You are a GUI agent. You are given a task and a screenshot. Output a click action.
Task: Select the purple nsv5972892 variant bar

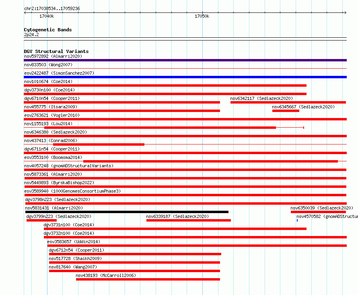(x=185, y=60)
